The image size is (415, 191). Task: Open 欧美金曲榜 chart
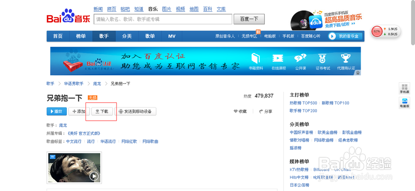click(328, 132)
